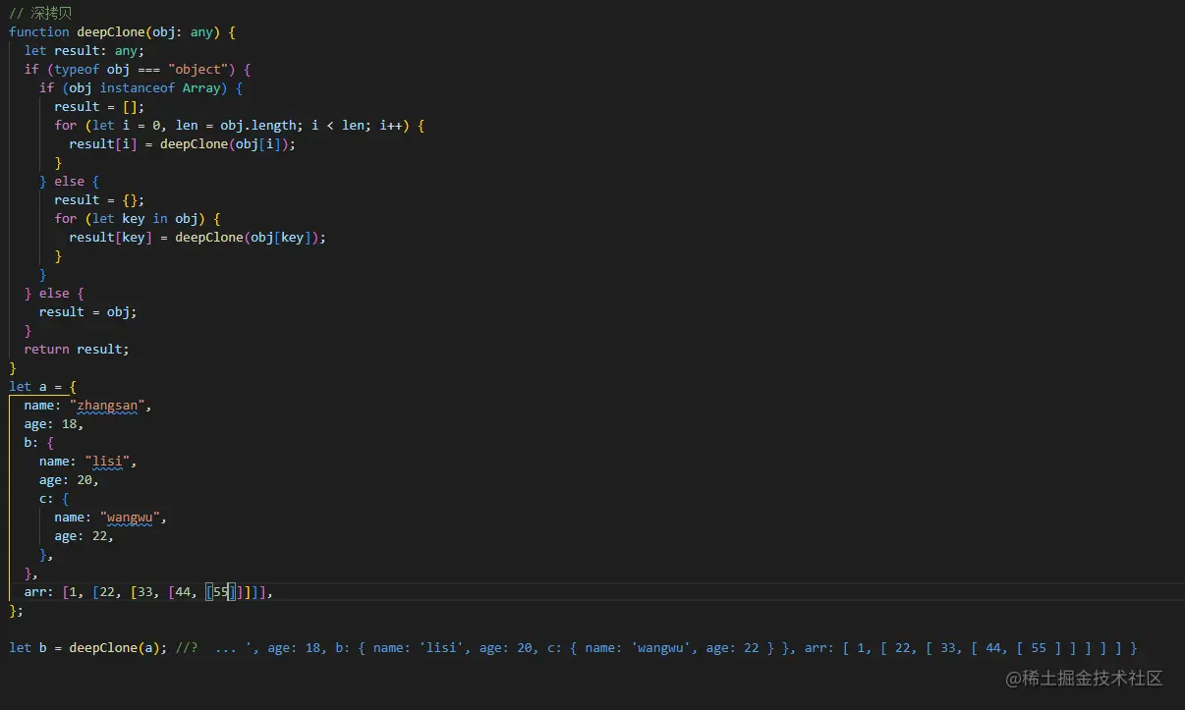The width and height of the screenshot is (1185, 710).
Task: Place cursor on "let result: any;" line
Action: coord(85,50)
